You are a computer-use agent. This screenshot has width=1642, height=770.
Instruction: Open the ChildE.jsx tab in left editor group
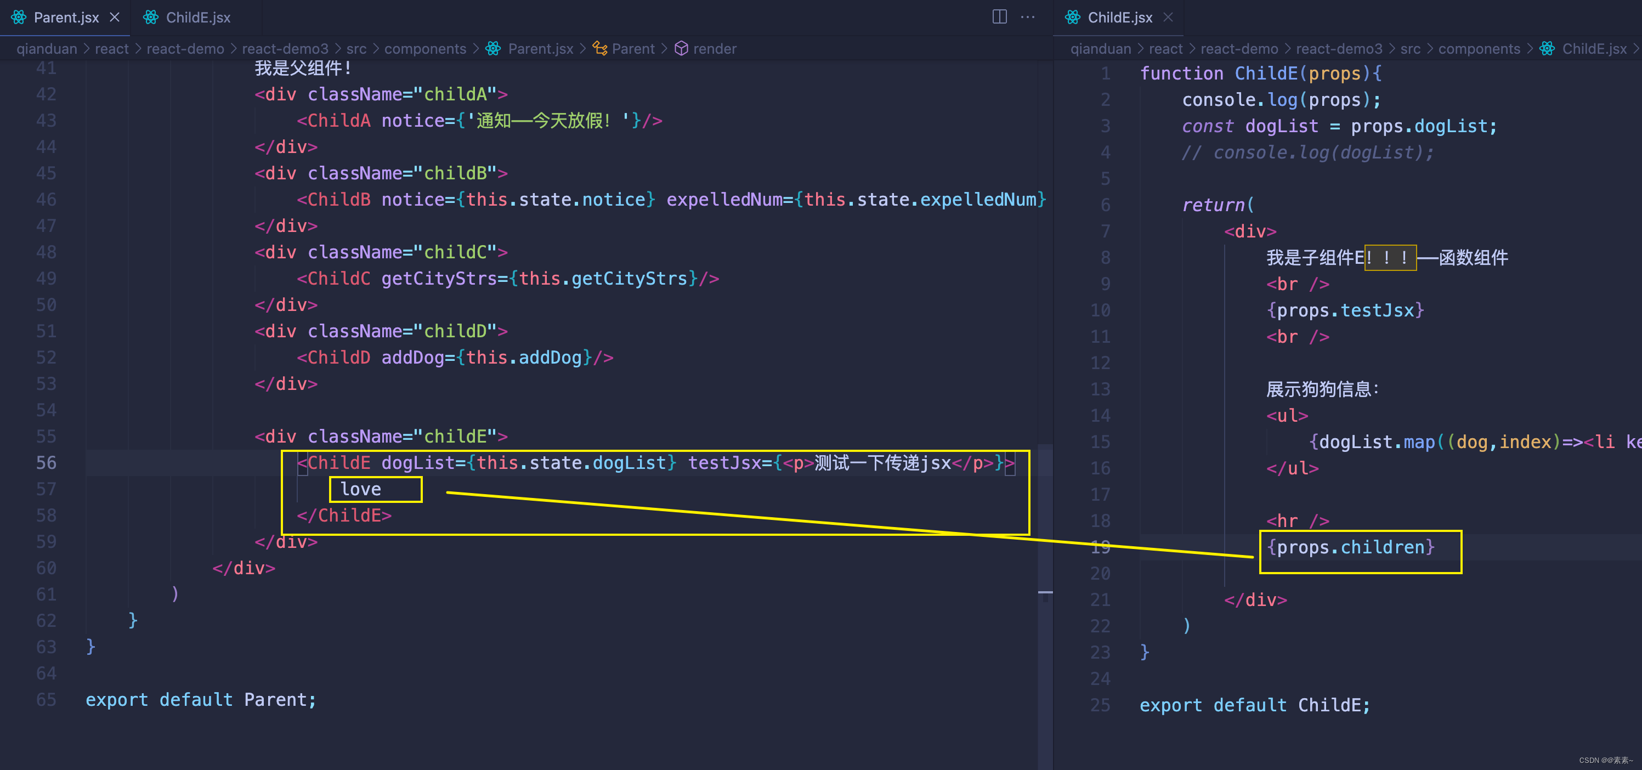coord(197,17)
